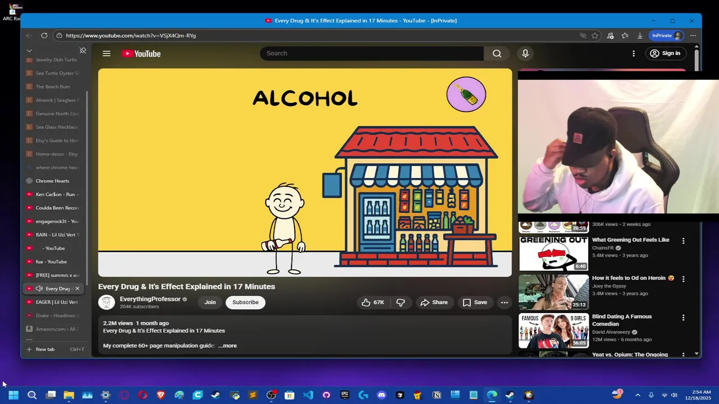
Task: Collapse the vertical tabs pane chevron
Action: [29, 50]
